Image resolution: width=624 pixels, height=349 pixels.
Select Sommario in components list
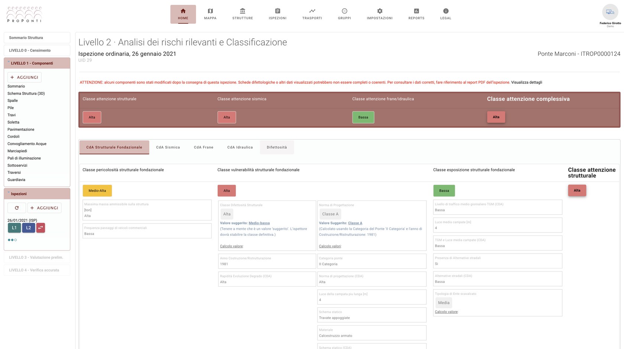tap(16, 86)
